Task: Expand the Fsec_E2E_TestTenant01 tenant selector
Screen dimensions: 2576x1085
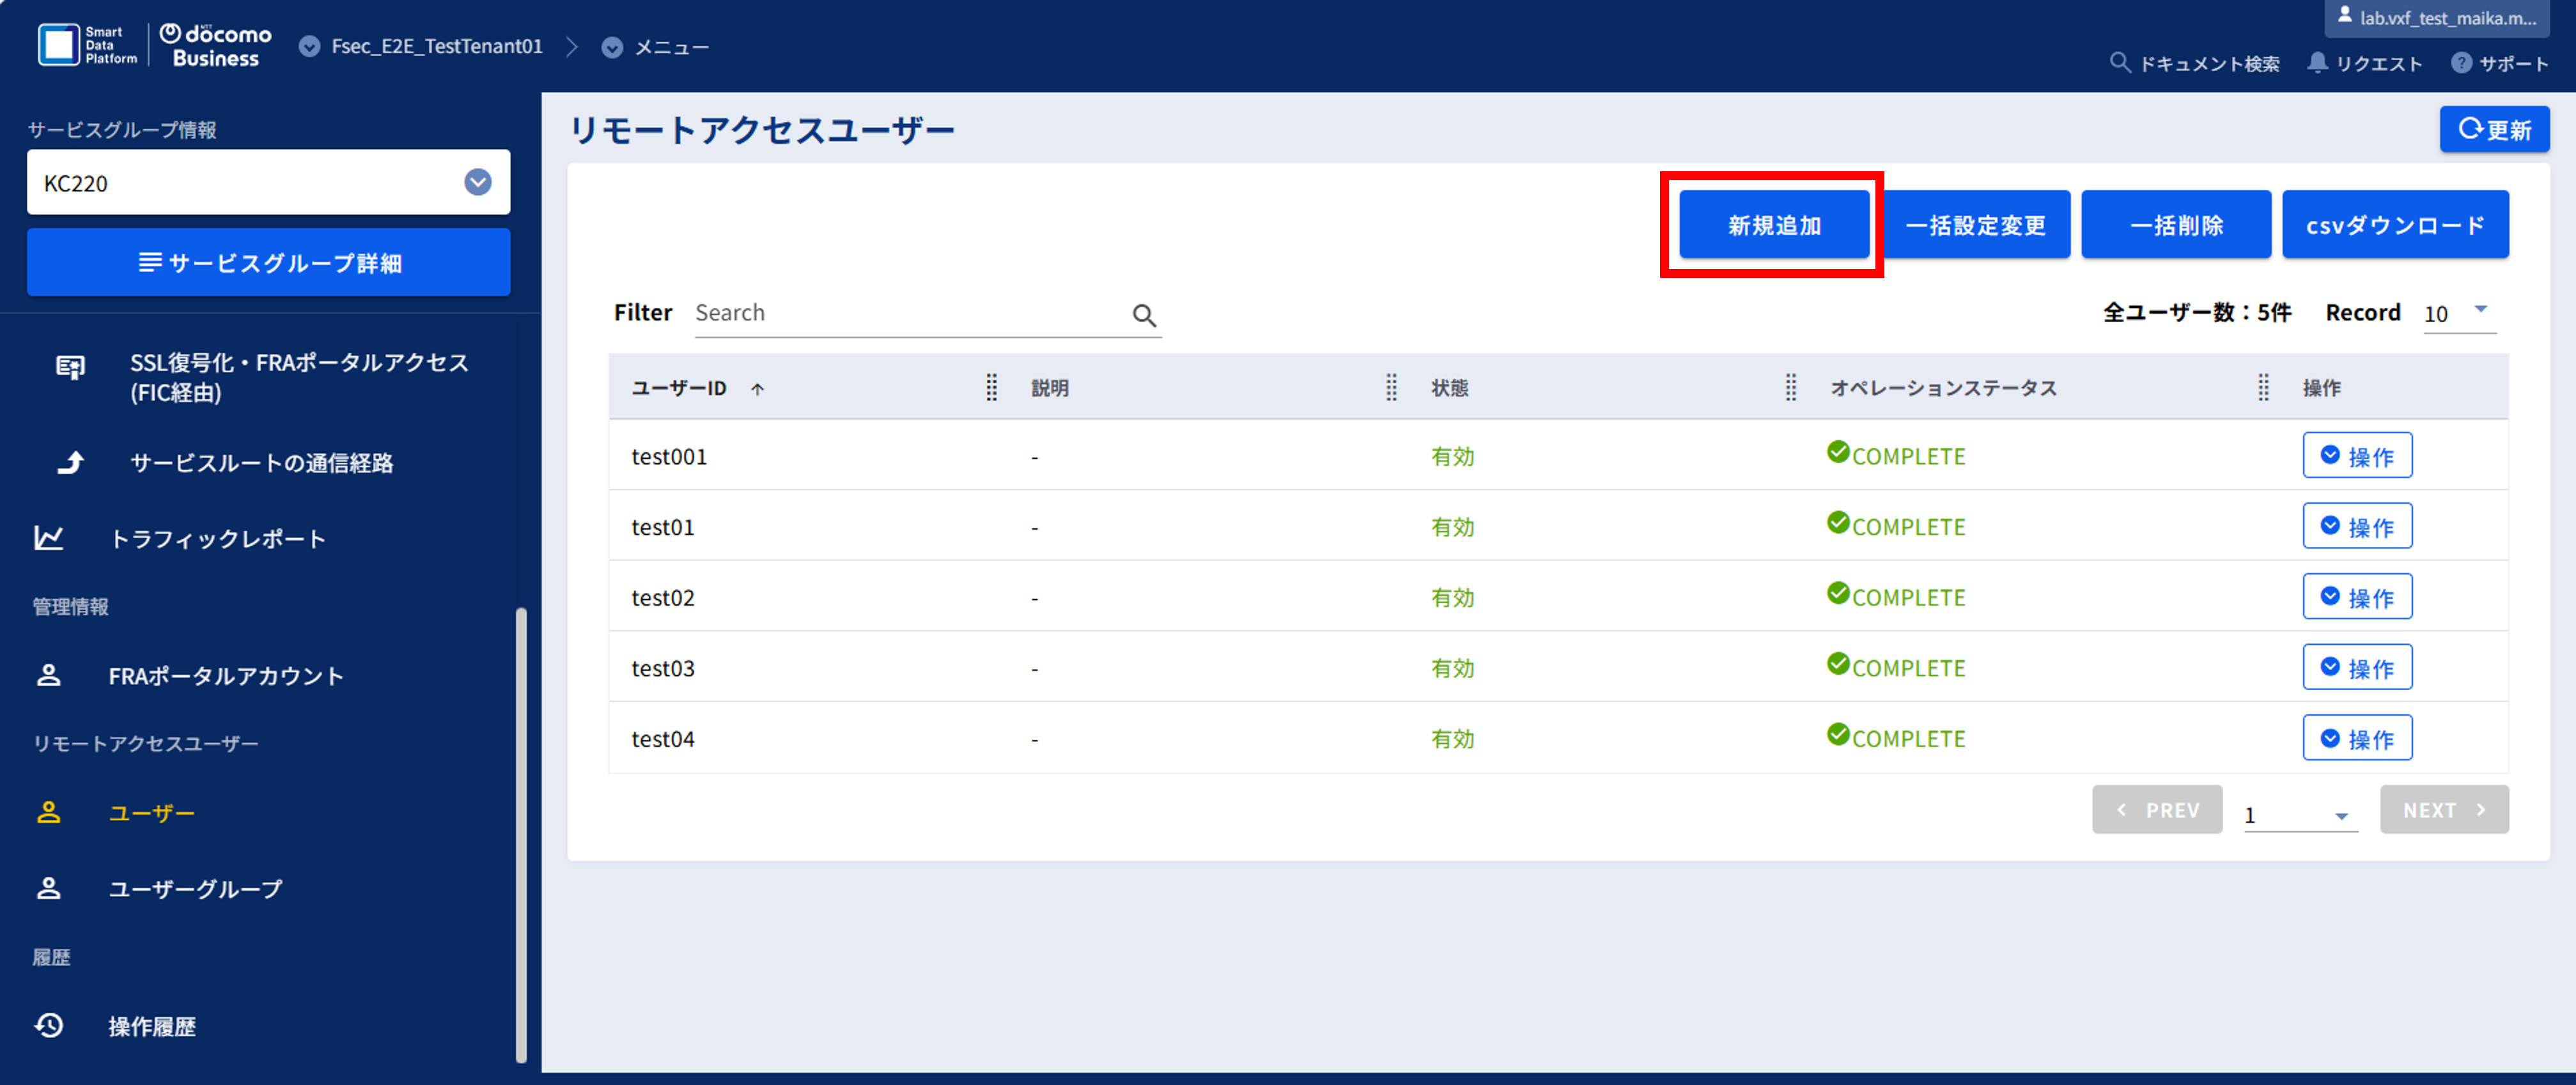Action: point(310,47)
